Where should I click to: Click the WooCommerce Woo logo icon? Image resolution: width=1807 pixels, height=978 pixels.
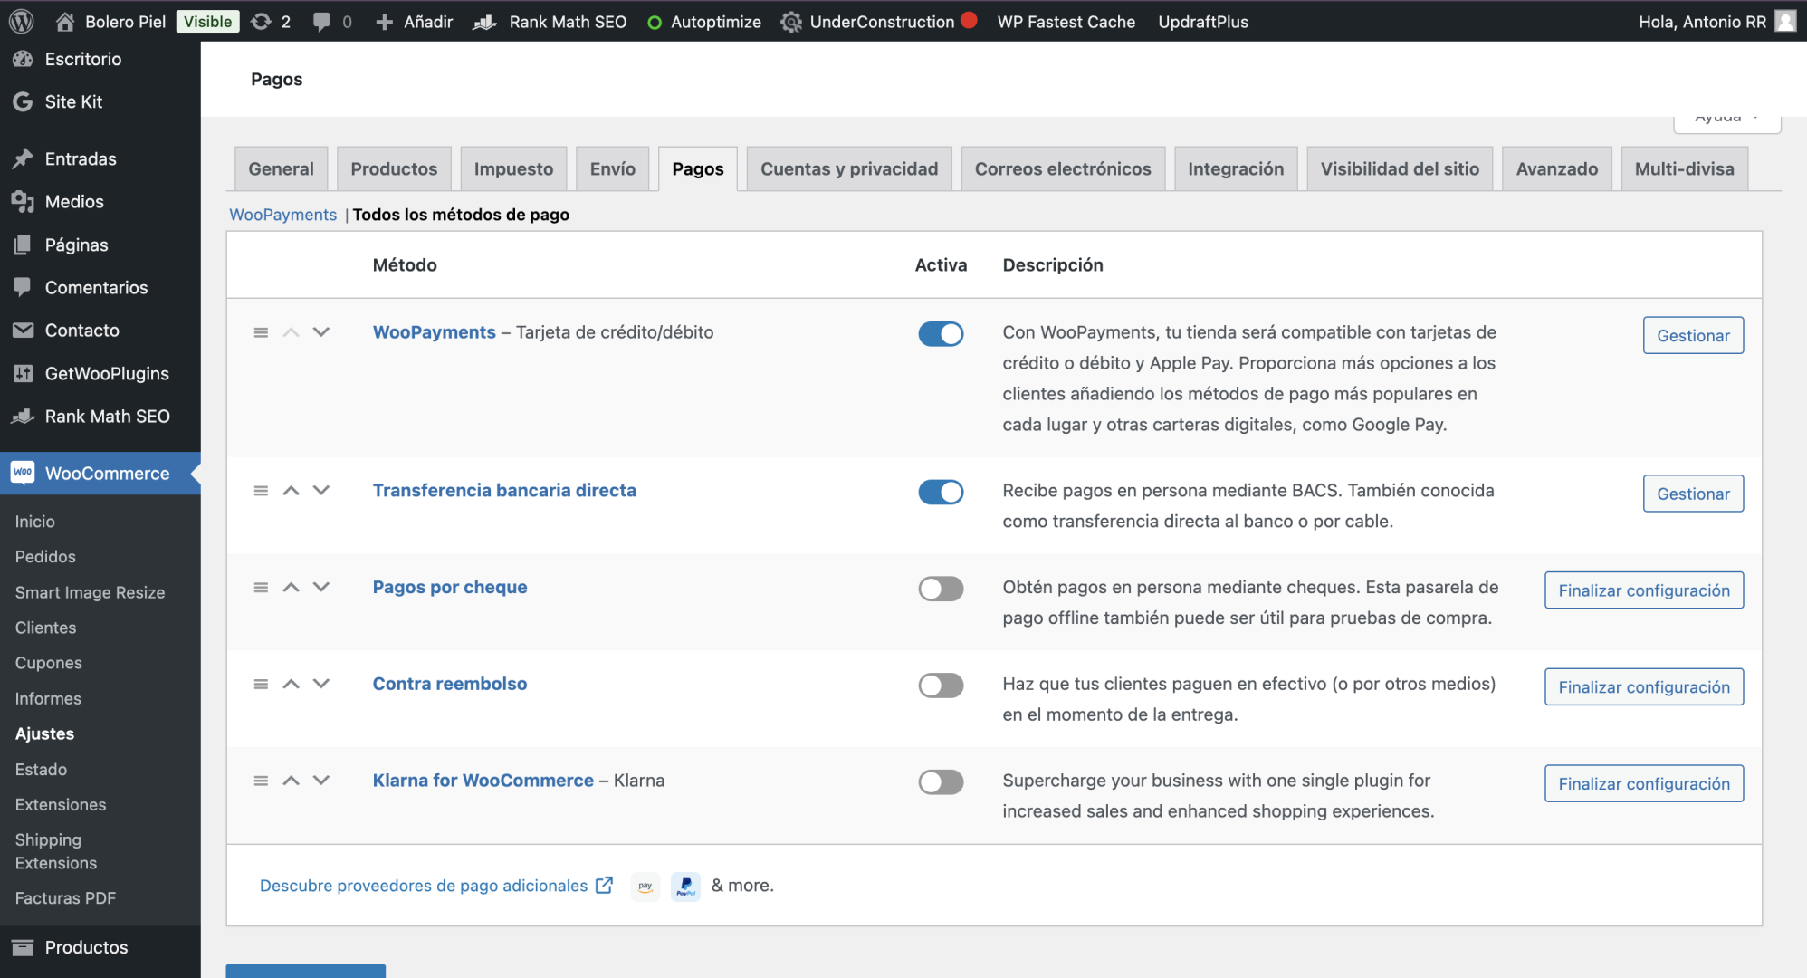pyautogui.click(x=23, y=473)
